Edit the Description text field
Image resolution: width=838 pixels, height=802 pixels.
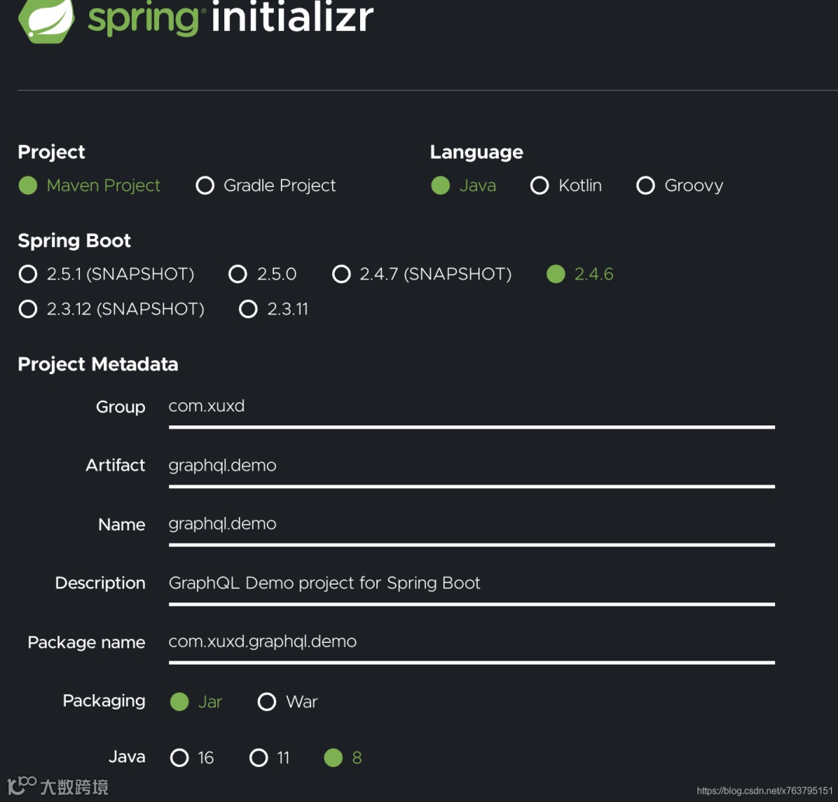pyautogui.click(x=471, y=583)
